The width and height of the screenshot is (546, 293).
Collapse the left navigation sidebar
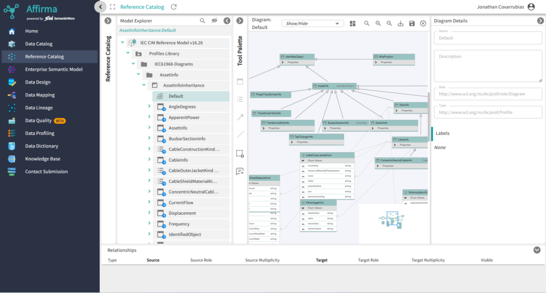coord(100,6)
